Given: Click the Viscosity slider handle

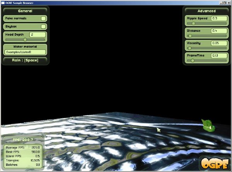Looking at the screenshot, I should 190,48.
